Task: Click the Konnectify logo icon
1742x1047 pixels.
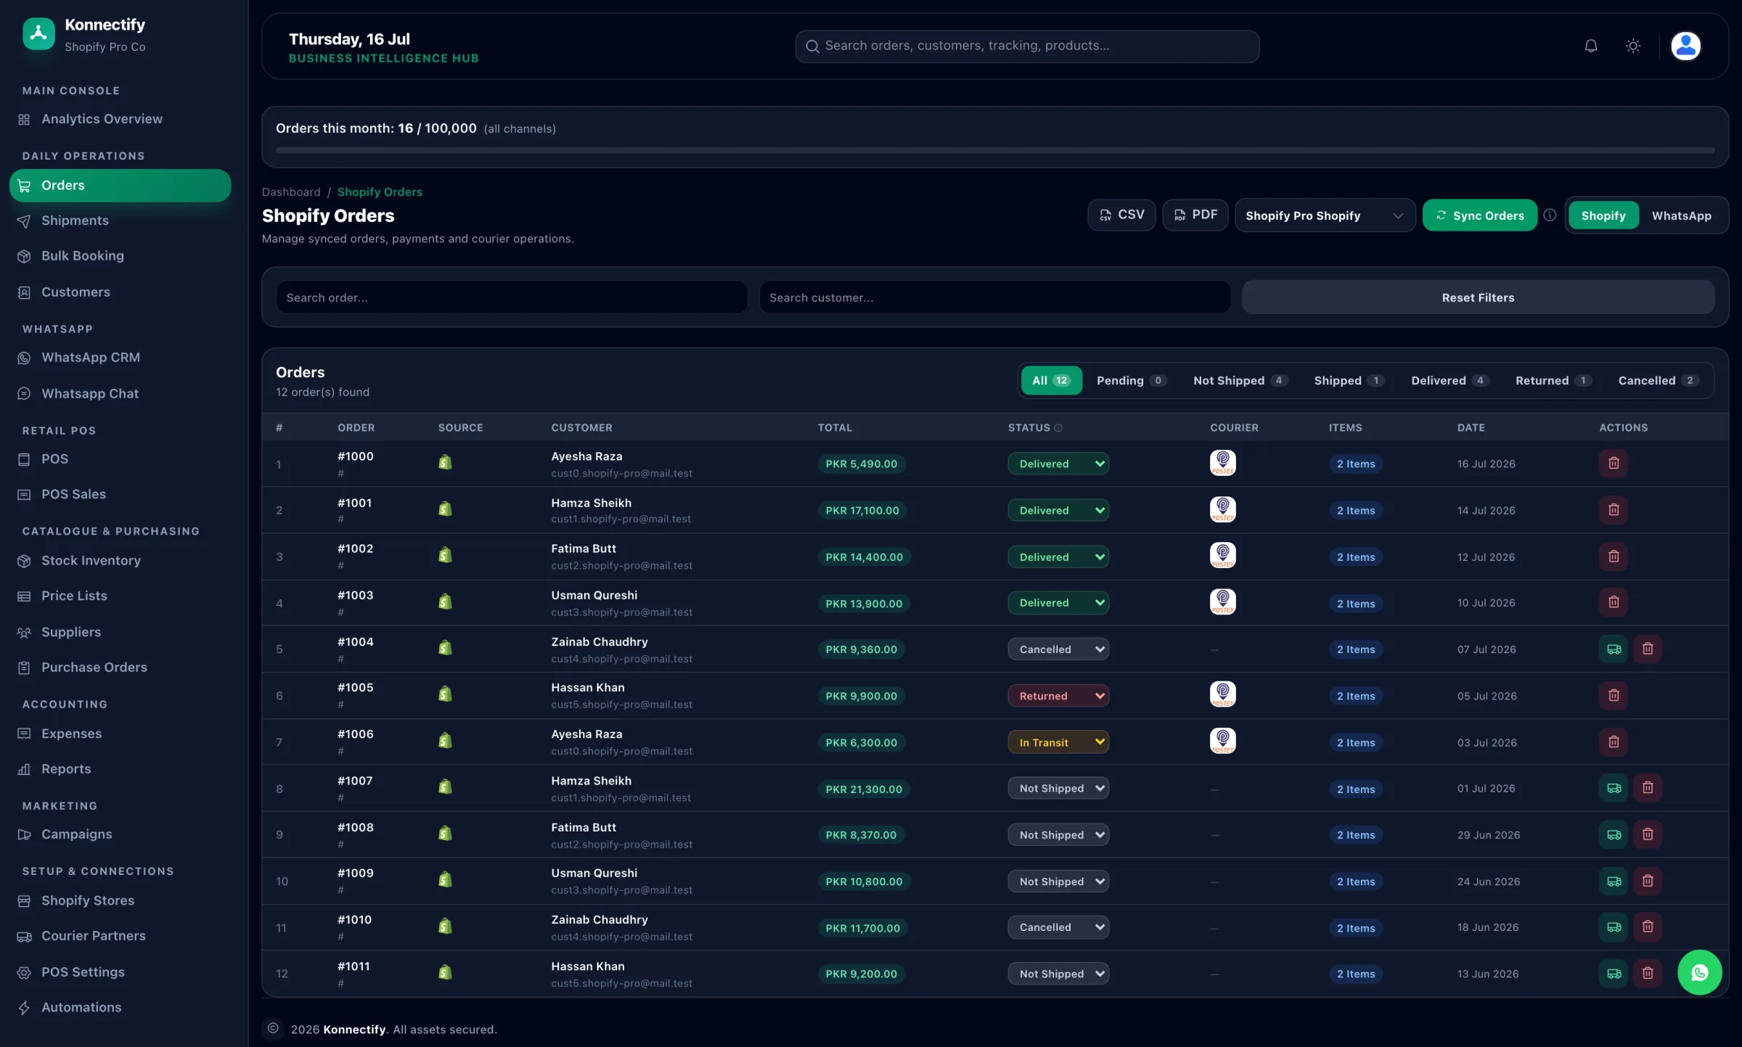Action: (38, 34)
